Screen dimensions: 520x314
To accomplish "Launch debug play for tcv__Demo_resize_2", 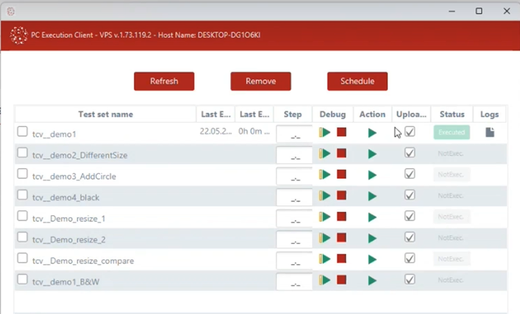I will (325, 238).
